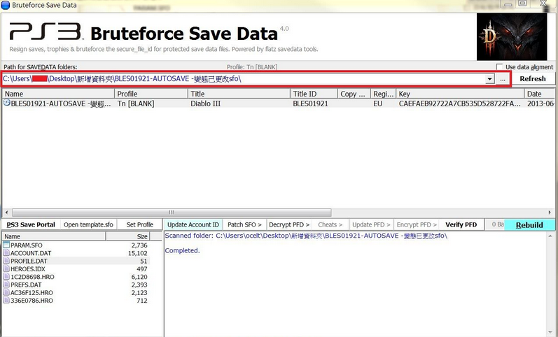Image resolution: width=558 pixels, height=337 pixels.
Task: Click the PARAM.SFO file icon
Action: (x=6, y=246)
